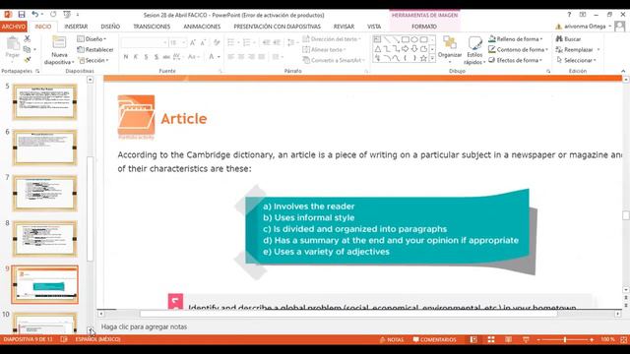630x354 pixels.
Task: Increase font size with the larger A icon
Action: click(x=193, y=42)
